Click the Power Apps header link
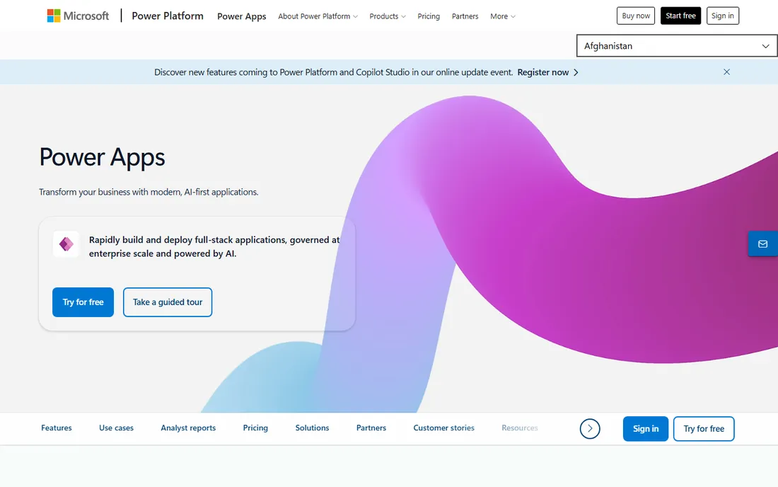This screenshot has width=778, height=487. coord(242,16)
